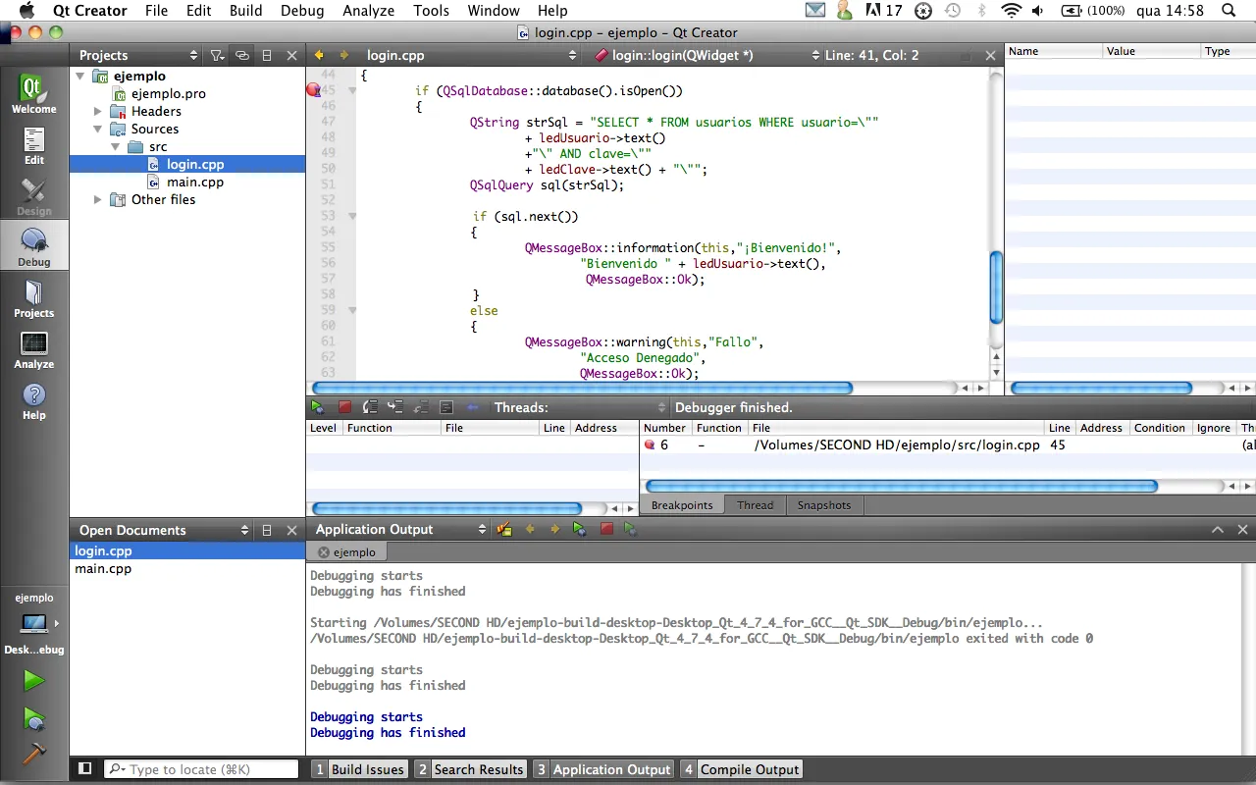The height and width of the screenshot is (785, 1256).
Task: Click the clear output icon in Application Output
Action: 504,529
